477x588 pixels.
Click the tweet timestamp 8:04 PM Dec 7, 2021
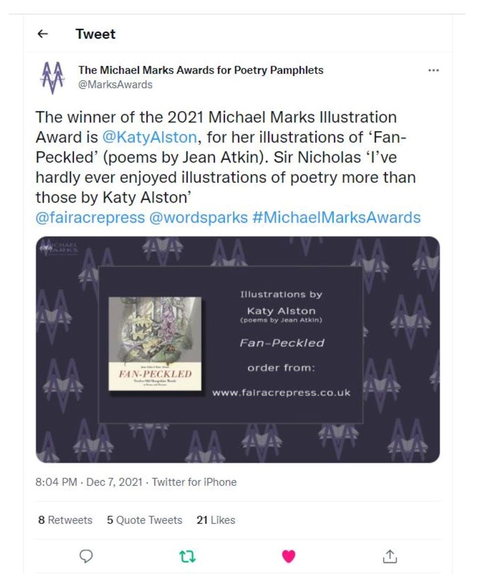click(x=89, y=482)
